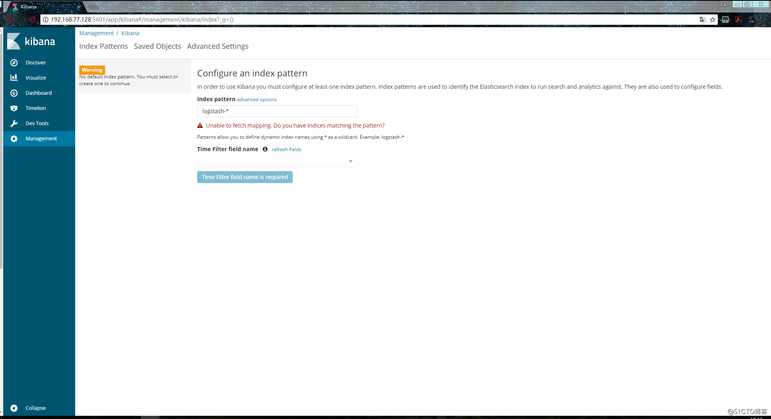Switch to the Advanced Settings tab
This screenshot has height=419, width=771.
[218, 46]
